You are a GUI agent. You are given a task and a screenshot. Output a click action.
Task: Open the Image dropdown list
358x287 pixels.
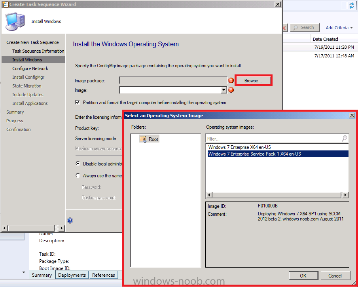pos(224,90)
